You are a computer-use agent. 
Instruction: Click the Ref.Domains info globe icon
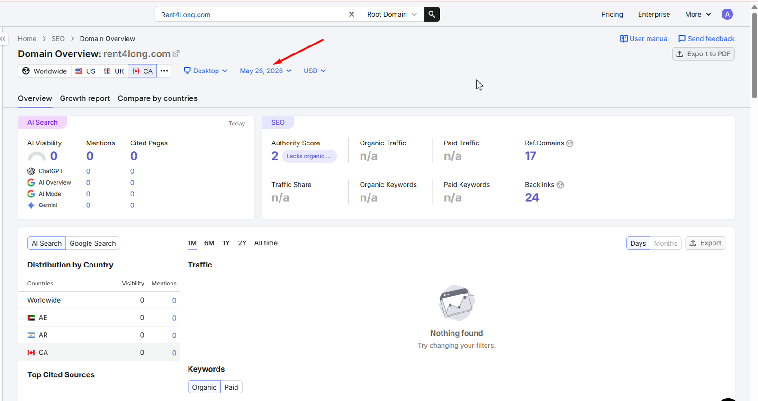(570, 143)
